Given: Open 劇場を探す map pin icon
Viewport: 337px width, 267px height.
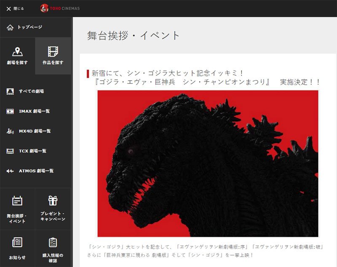Looking at the screenshot, I should (x=17, y=52).
